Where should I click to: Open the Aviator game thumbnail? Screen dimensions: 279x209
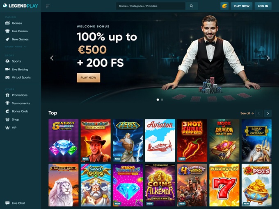pos(160,141)
